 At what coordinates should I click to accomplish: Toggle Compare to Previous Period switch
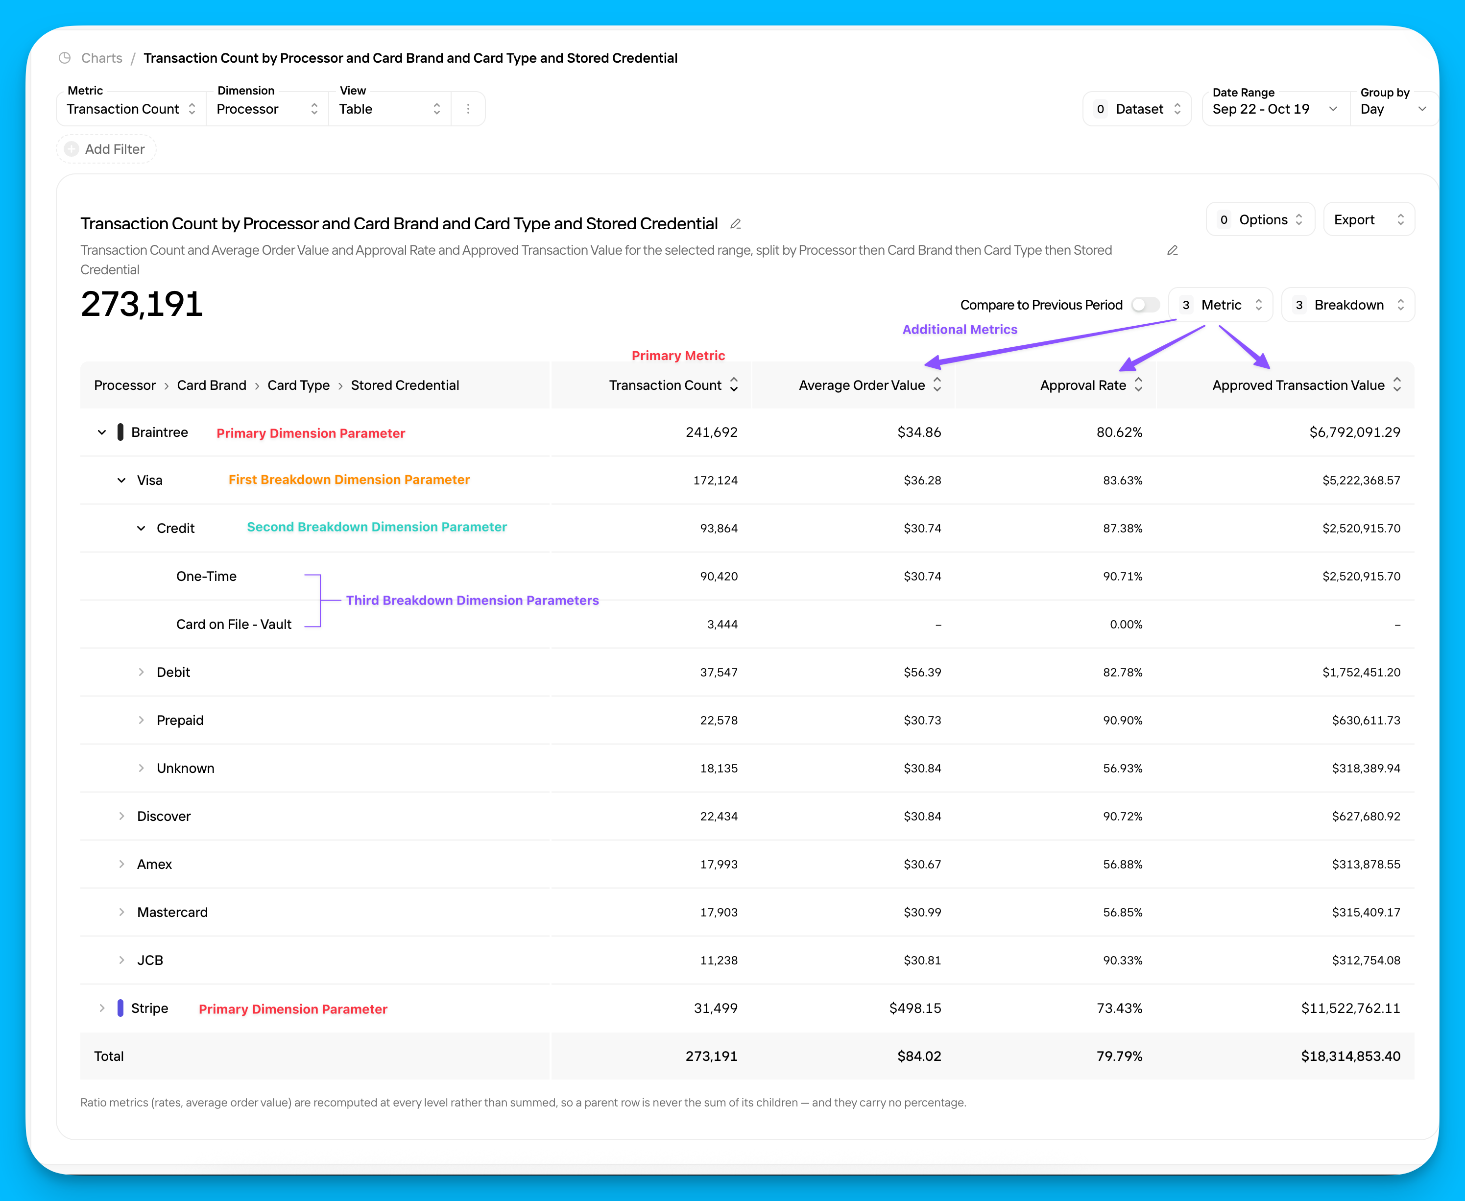pyautogui.click(x=1146, y=305)
